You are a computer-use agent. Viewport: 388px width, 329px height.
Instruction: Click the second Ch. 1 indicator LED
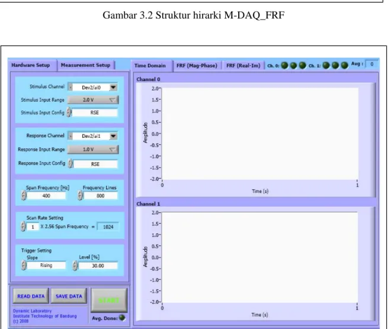tap(335, 66)
